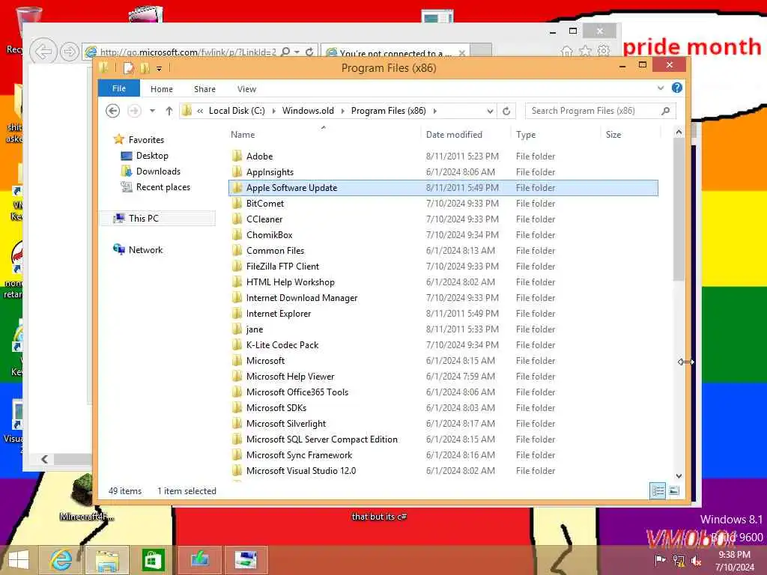Image resolution: width=767 pixels, height=575 pixels.
Task: Select Favorites in the navigation pane
Action: coord(146,140)
